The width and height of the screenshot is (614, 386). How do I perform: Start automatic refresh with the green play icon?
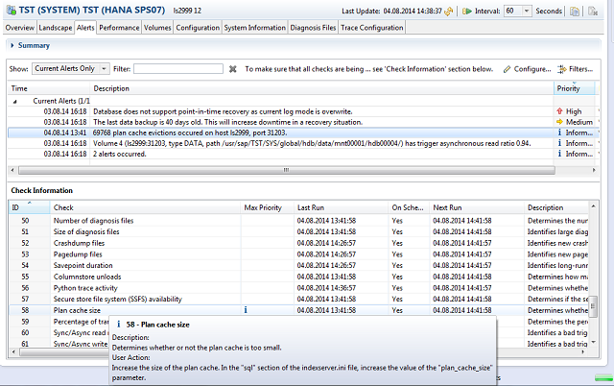(467, 12)
